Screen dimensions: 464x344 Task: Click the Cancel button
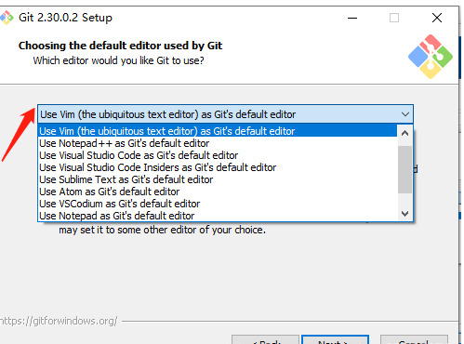pyautogui.click(x=414, y=339)
